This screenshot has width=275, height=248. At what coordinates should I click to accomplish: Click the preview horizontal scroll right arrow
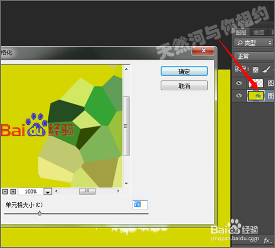coord(118,191)
